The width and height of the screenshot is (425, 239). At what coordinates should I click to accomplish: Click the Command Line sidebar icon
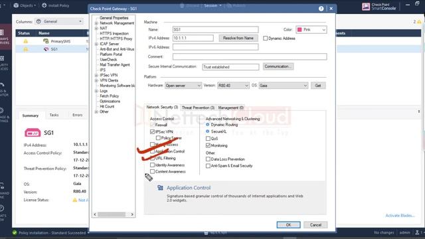pyautogui.click(x=2, y=186)
